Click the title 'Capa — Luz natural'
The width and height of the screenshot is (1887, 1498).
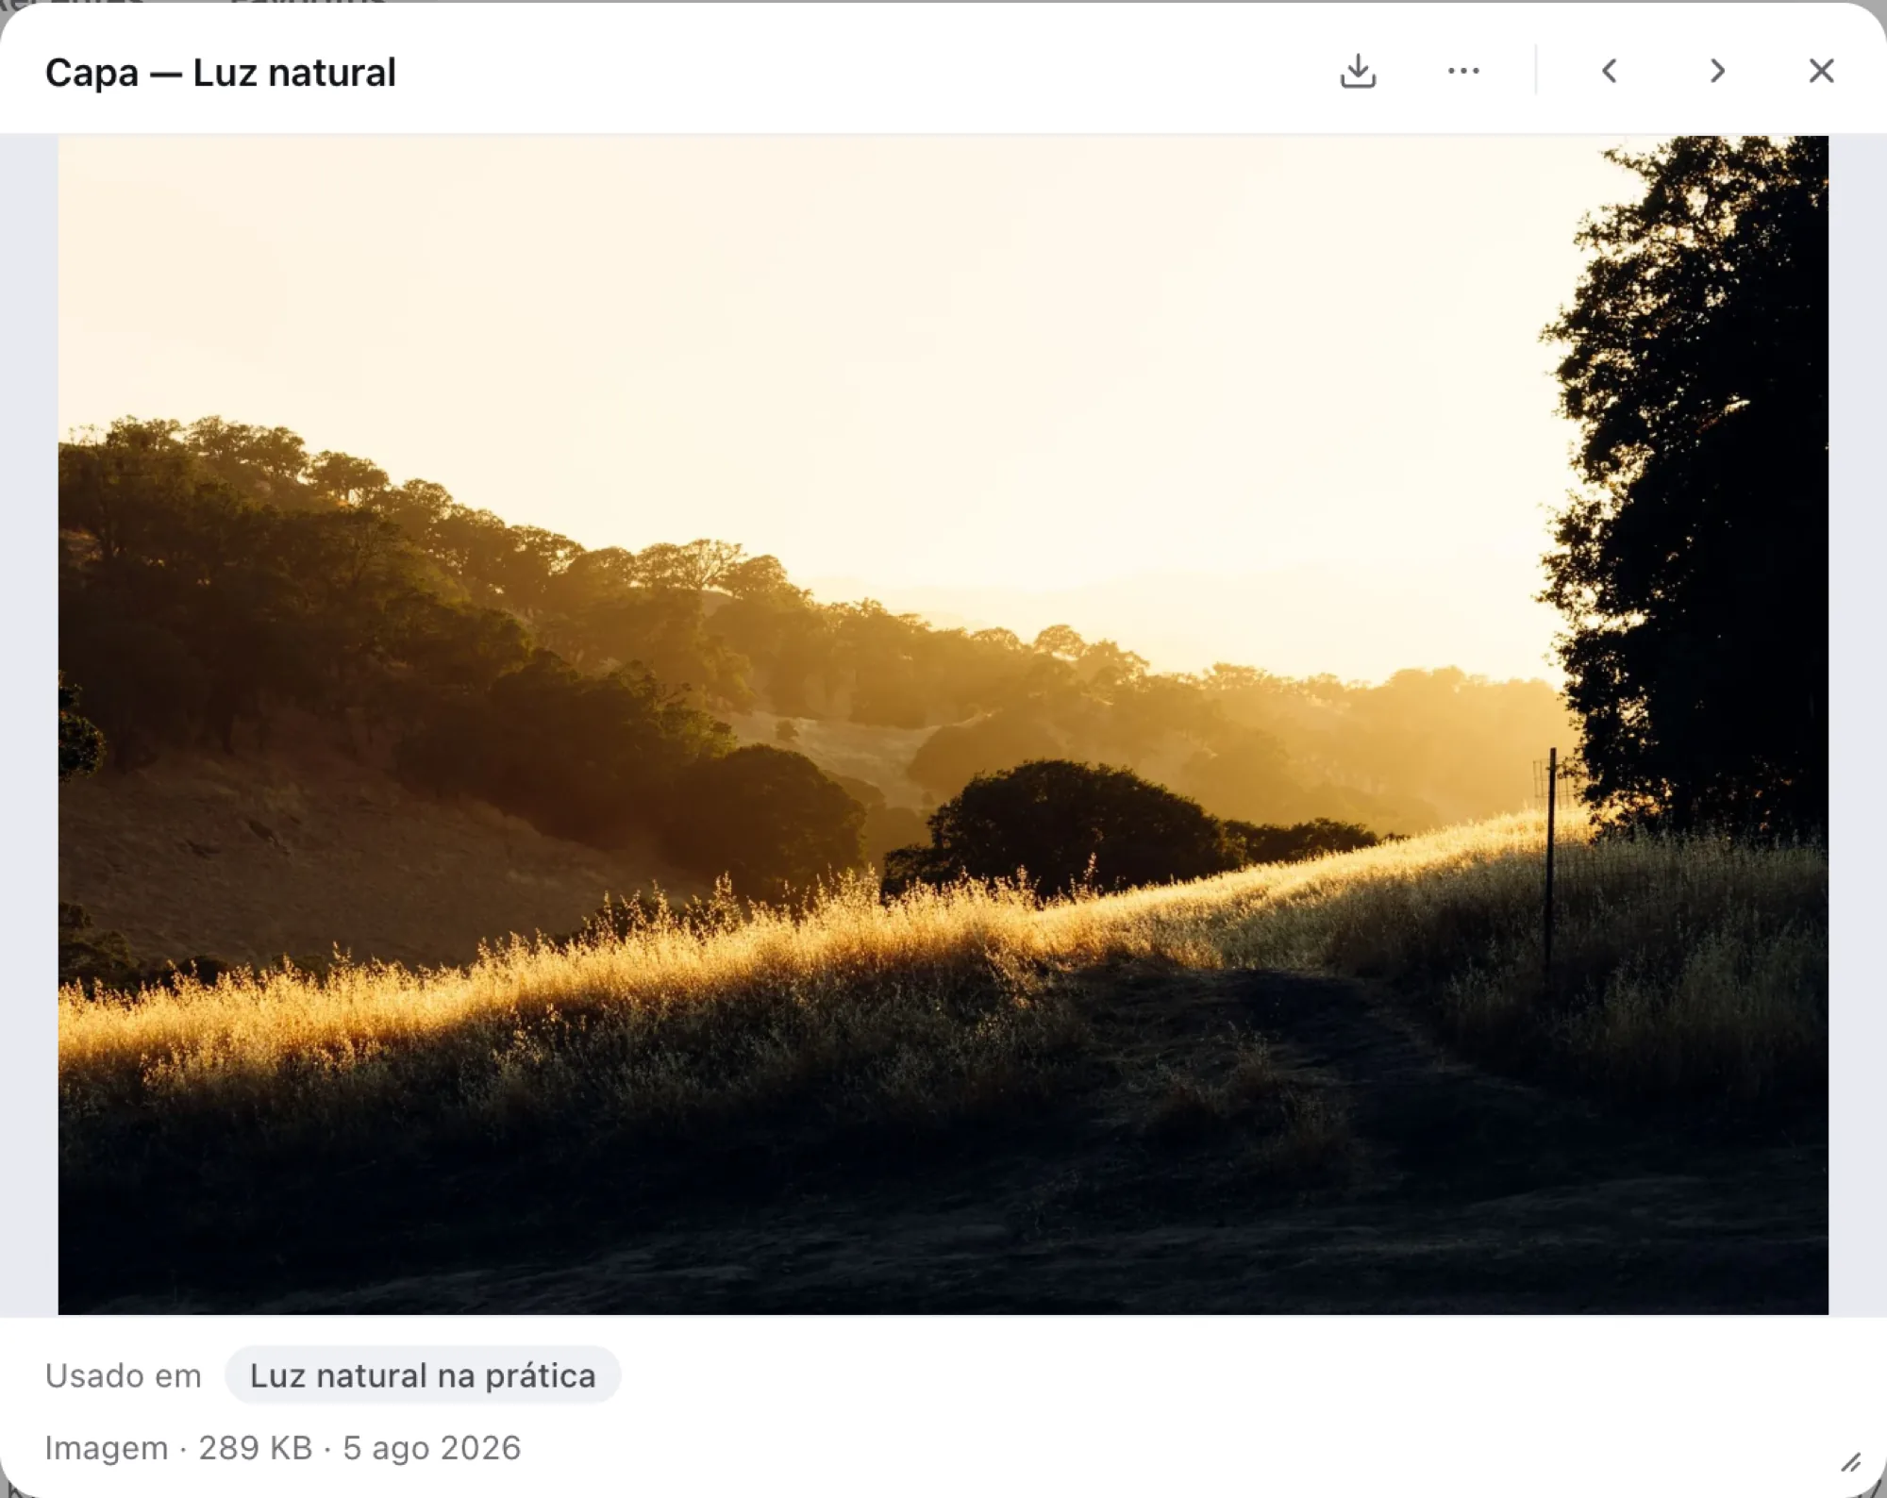click(x=221, y=73)
